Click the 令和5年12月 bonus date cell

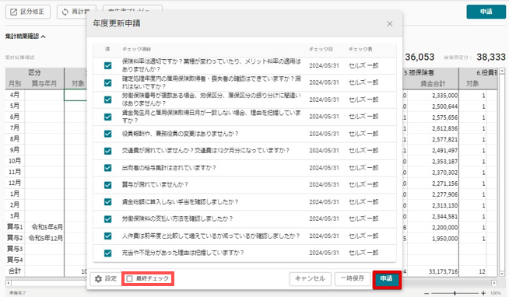point(44,238)
